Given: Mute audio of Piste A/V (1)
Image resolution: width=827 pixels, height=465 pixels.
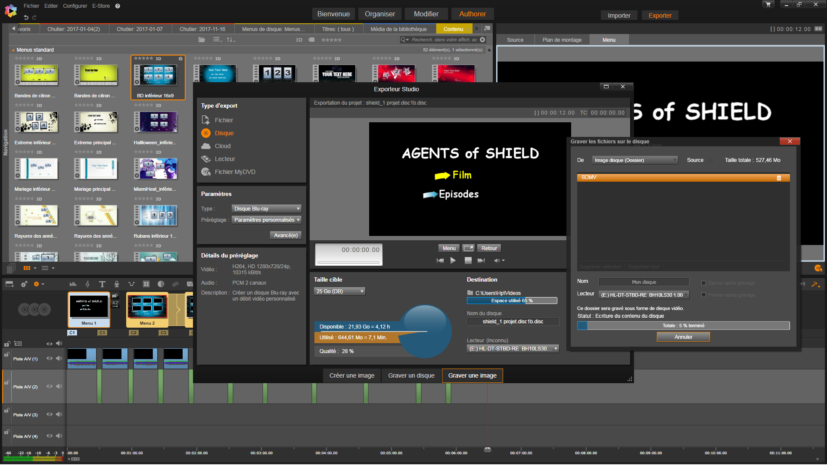Looking at the screenshot, I should click(59, 359).
